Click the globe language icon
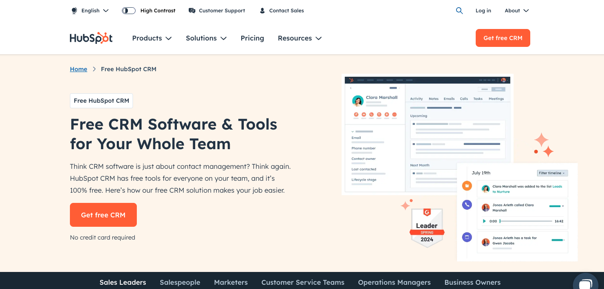Screen dimensions: 604x289 (74, 11)
